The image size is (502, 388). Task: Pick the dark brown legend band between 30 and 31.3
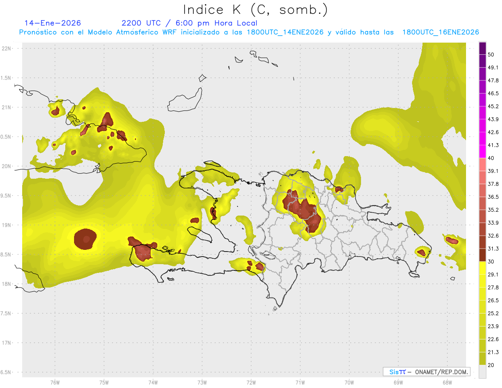(483, 255)
